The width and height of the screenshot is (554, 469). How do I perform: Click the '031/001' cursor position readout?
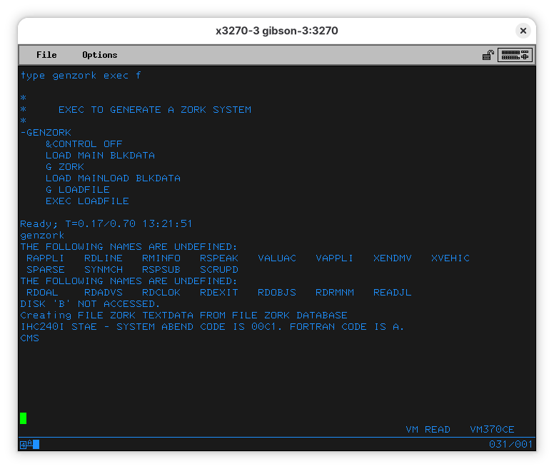[510, 444]
